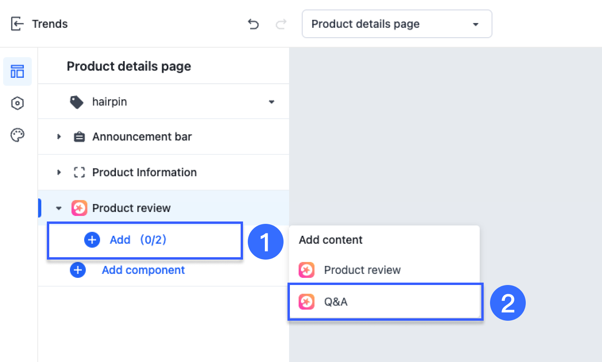Open theme styles via the palette icon
The height and width of the screenshot is (362, 602).
point(17,135)
